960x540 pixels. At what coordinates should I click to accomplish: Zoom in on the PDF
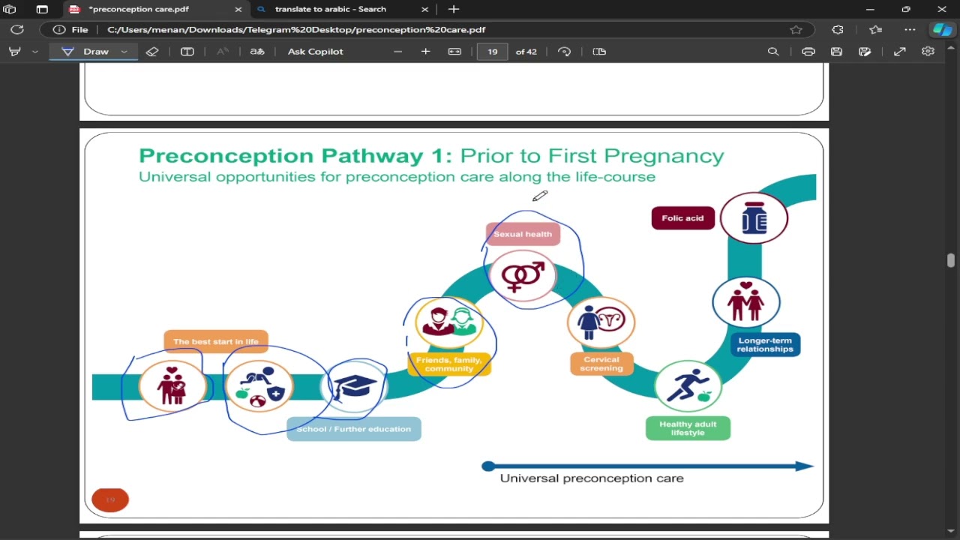[425, 52]
